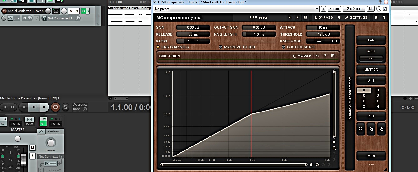Screen dimensions: 418x172
Task: Click the MCompressor home icon
Action: (x=376, y=18)
